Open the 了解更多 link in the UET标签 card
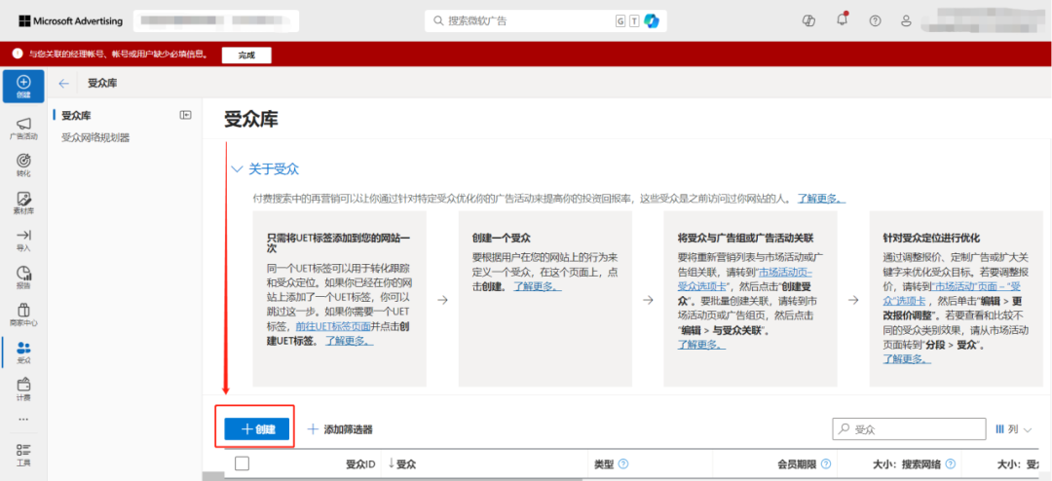 (x=350, y=340)
